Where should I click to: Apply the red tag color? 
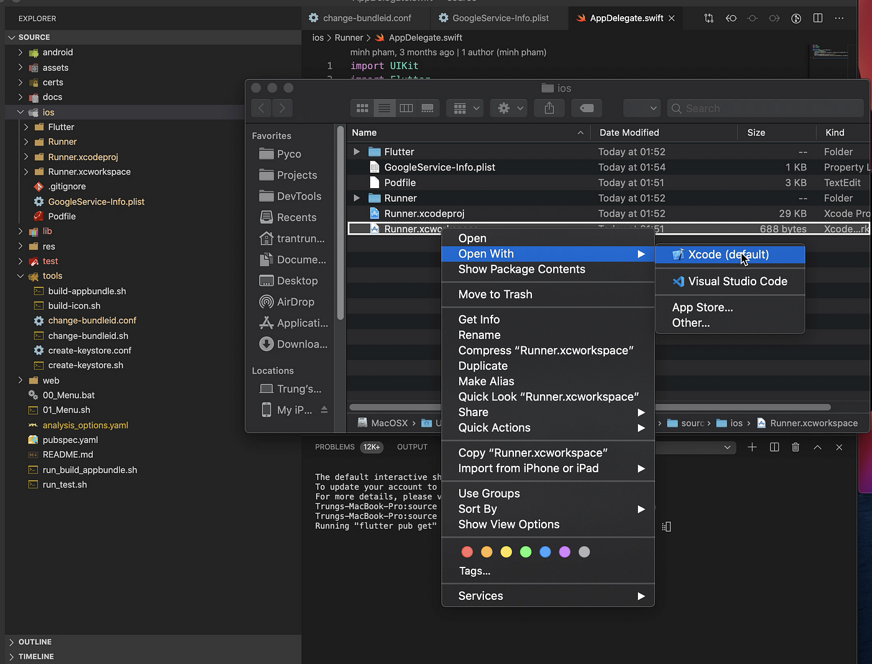(x=467, y=552)
